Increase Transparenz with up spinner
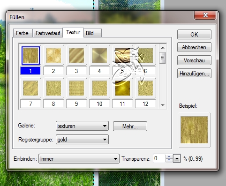Screen dimensions: 226x186 tap(169, 156)
